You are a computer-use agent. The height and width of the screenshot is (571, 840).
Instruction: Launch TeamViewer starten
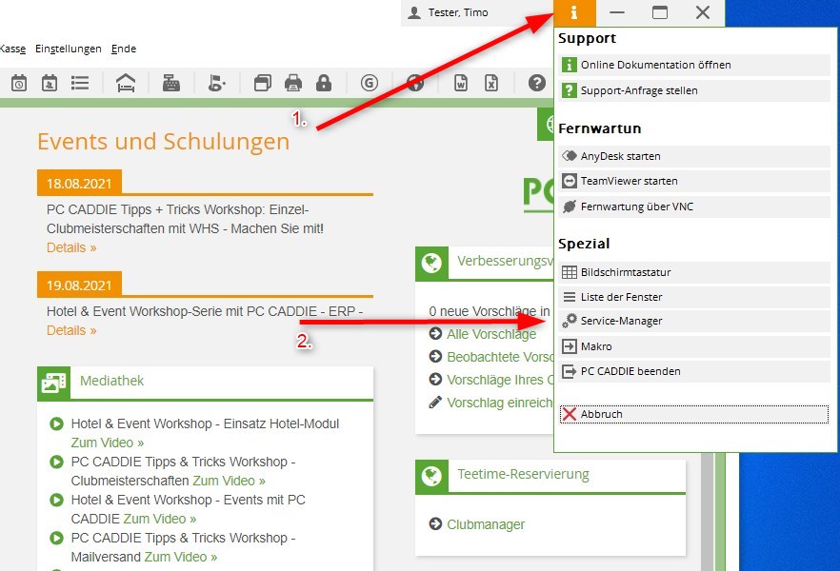click(629, 181)
